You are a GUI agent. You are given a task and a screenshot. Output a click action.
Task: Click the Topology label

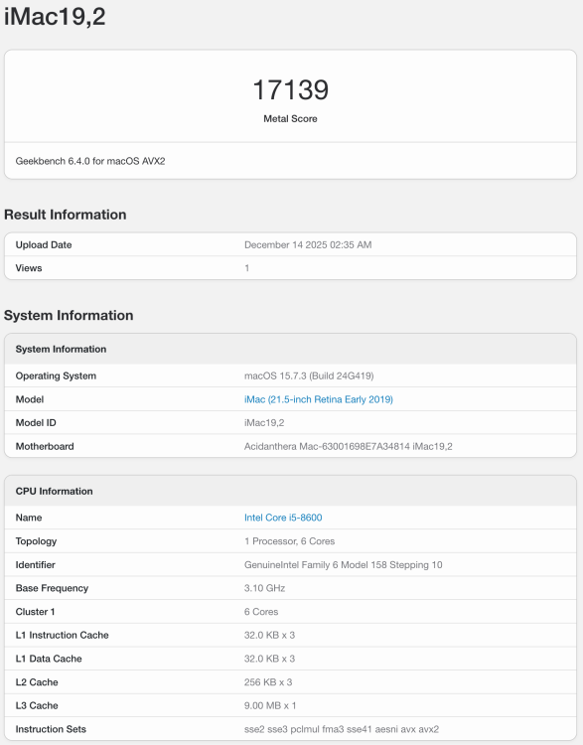coord(36,541)
